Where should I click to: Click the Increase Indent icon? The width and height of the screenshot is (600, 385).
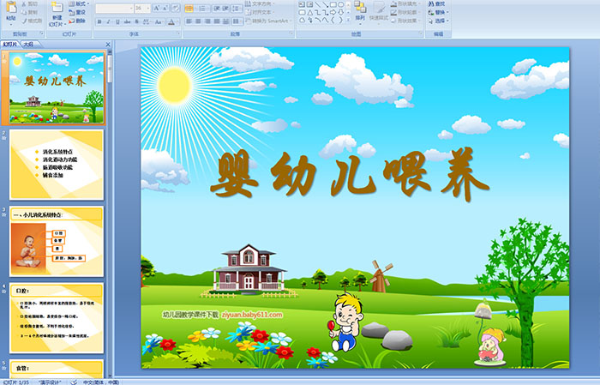pyautogui.click(x=225, y=9)
